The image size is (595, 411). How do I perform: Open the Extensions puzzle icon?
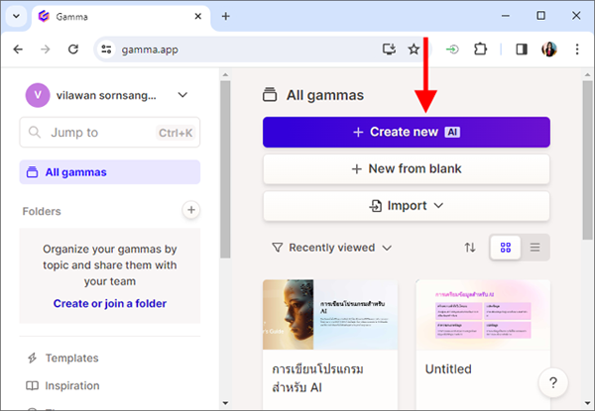tap(480, 50)
